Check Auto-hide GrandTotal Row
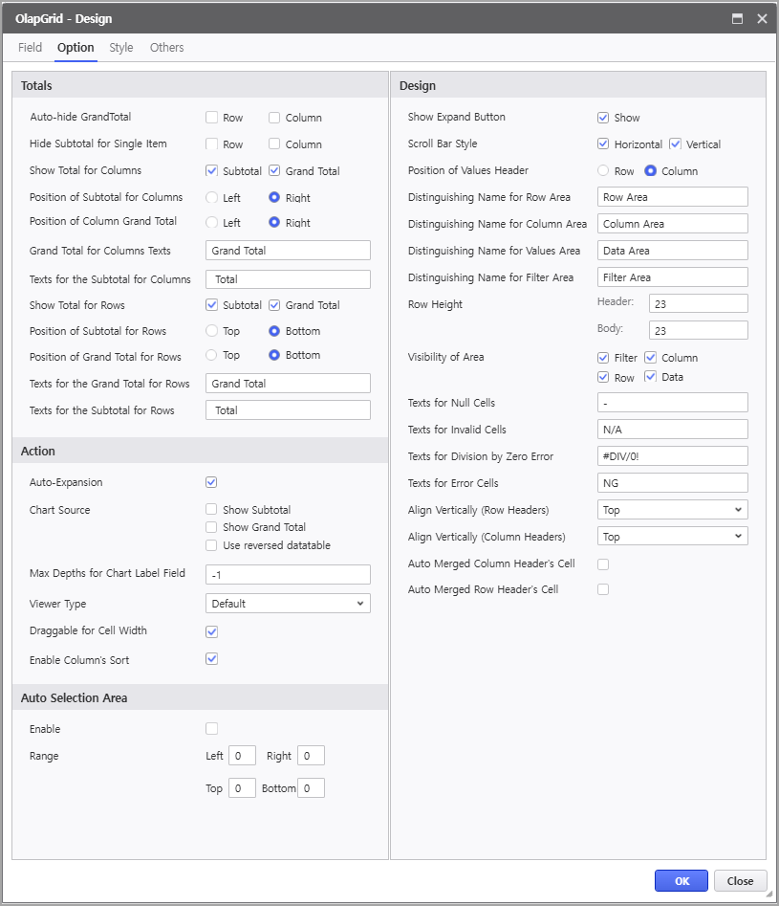The image size is (779, 906). (x=212, y=118)
